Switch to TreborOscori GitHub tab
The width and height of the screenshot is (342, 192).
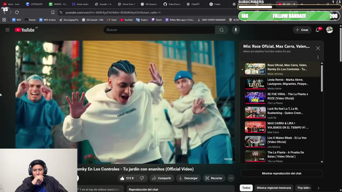(x=172, y=4)
